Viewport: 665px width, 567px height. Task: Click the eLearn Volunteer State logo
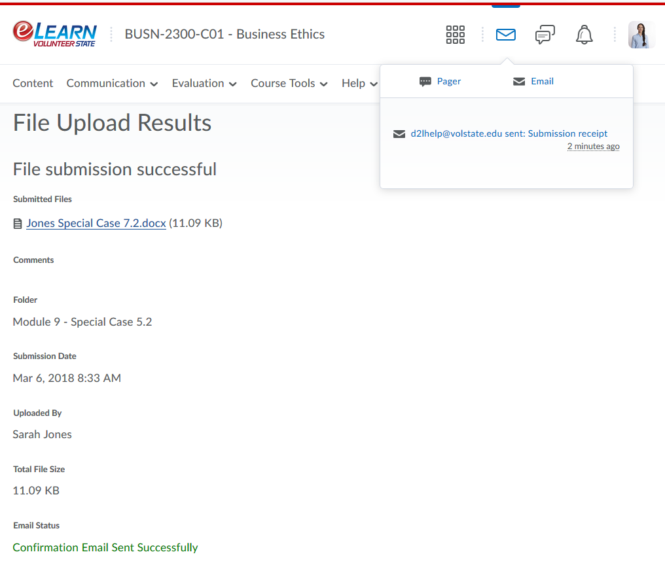coord(55,34)
